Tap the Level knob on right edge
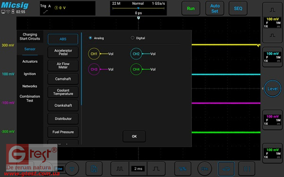Image resolution: width=284 pixels, height=177 pixels. pyautogui.click(x=273, y=89)
